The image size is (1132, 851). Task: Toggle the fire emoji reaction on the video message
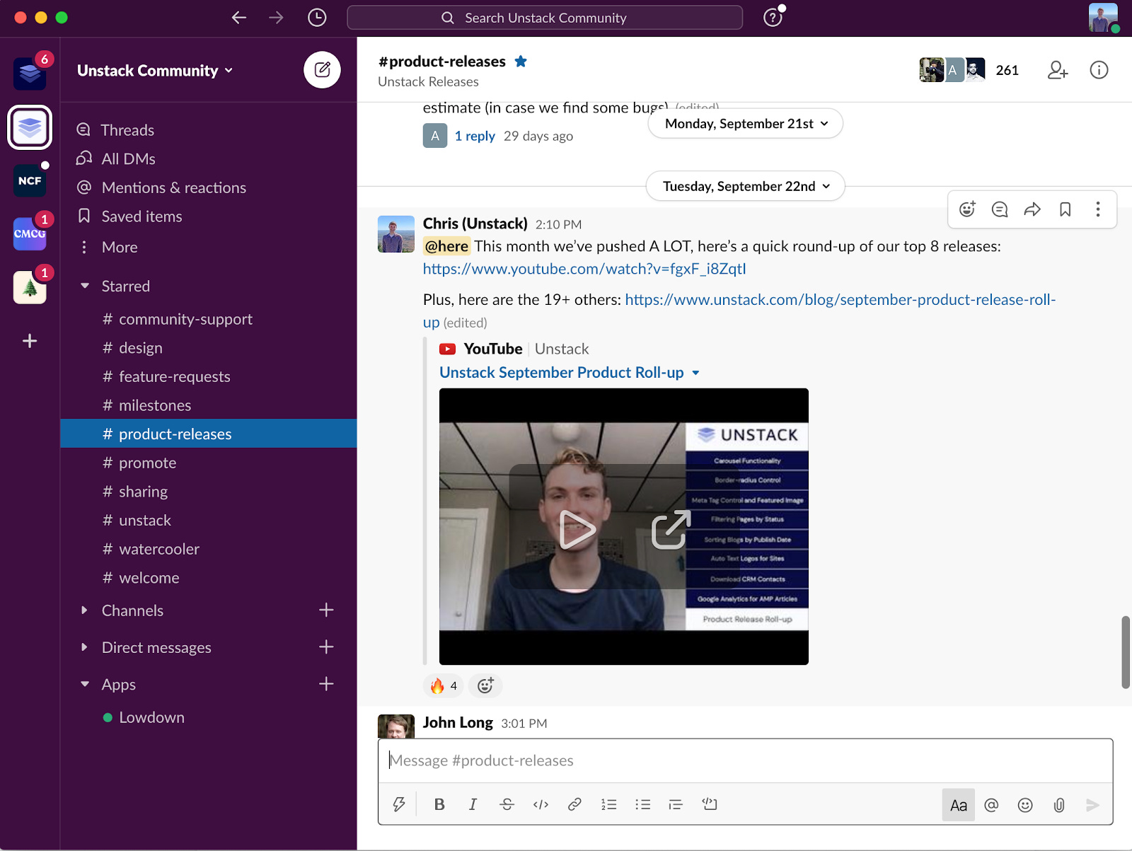click(442, 685)
